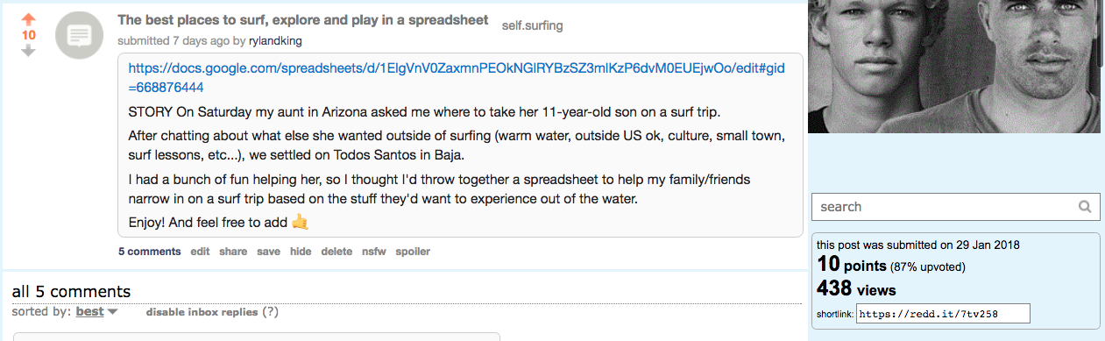1105x341 pixels.
Task: Open the 5 comments link
Action: (x=150, y=252)
